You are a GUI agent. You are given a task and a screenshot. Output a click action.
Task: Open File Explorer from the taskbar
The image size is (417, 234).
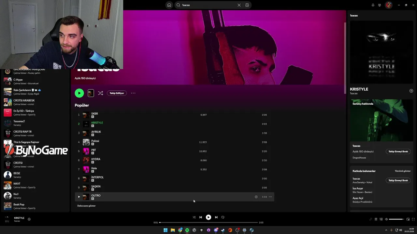click(173, 230)
